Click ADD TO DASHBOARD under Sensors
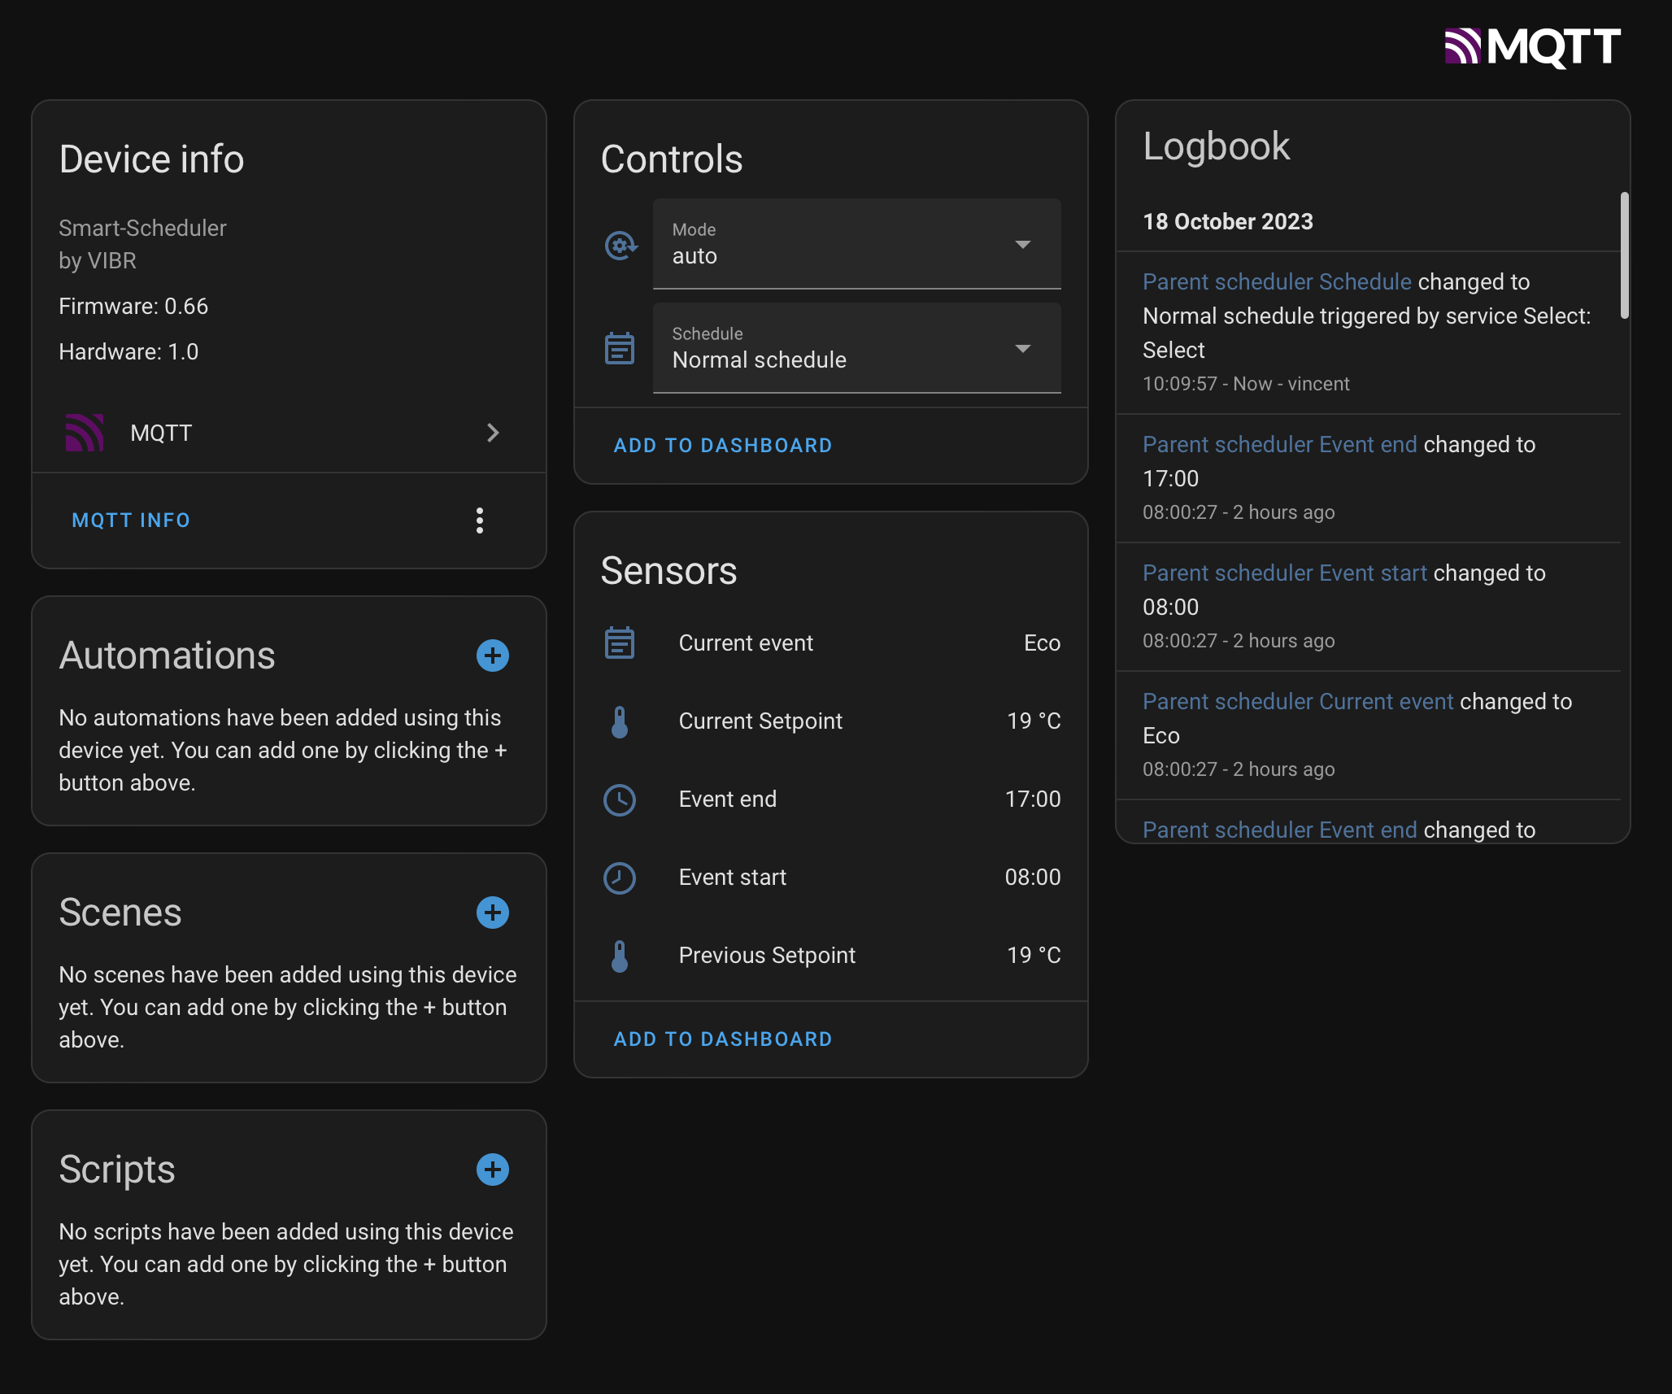This screenshot has height=1394, width=1672. click(x=723, y=1039)
